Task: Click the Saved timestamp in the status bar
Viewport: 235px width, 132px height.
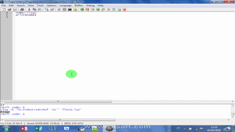Action: click(43, 123)
